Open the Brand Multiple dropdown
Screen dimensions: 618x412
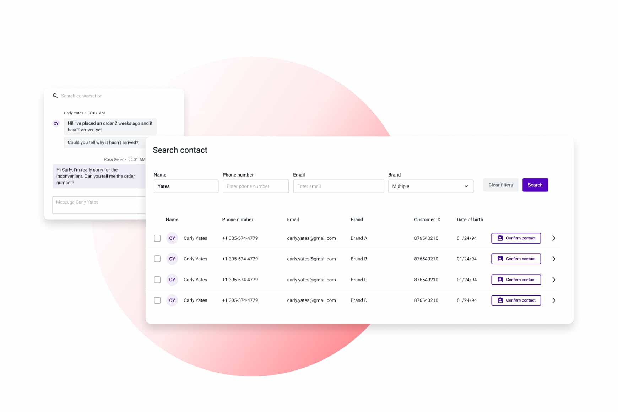[430, 186]
